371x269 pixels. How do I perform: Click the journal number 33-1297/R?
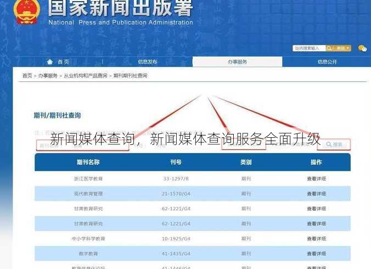(176, 178)
